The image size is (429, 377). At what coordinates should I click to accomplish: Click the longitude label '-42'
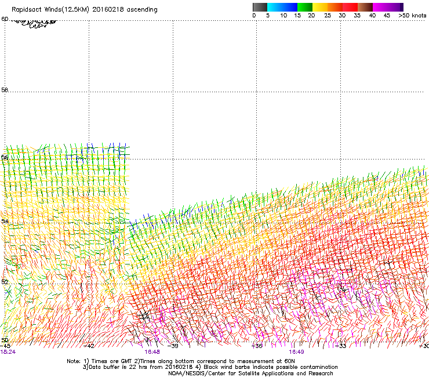[x=89, y=346]
